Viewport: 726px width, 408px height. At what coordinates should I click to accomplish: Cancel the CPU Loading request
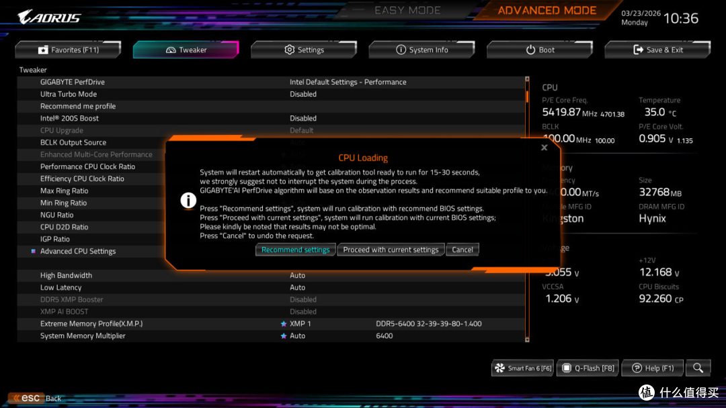click(x=462, y=250)
